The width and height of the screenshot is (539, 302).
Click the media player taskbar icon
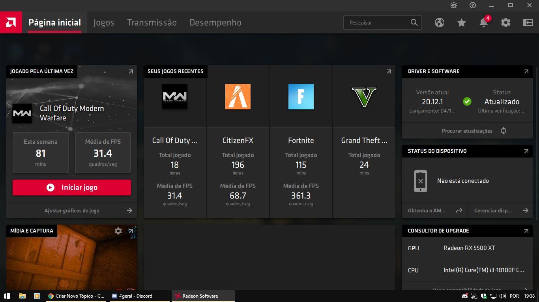pyautogui.click(x=37, y=296)
